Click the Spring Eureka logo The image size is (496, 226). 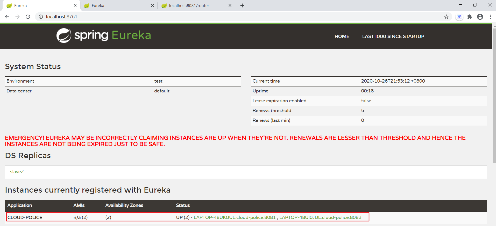tap(104, 35)
